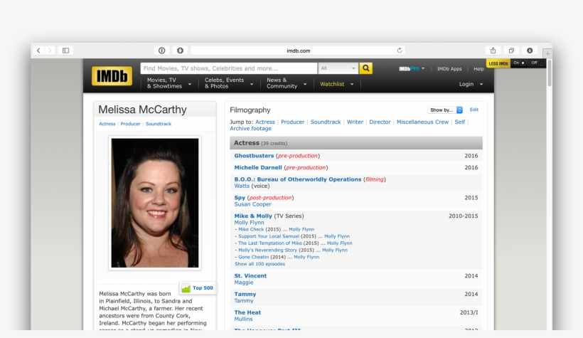Click Melissa McCarthy's portrait photo
This screenshot has width=583, height=338.
pos(155,203)
